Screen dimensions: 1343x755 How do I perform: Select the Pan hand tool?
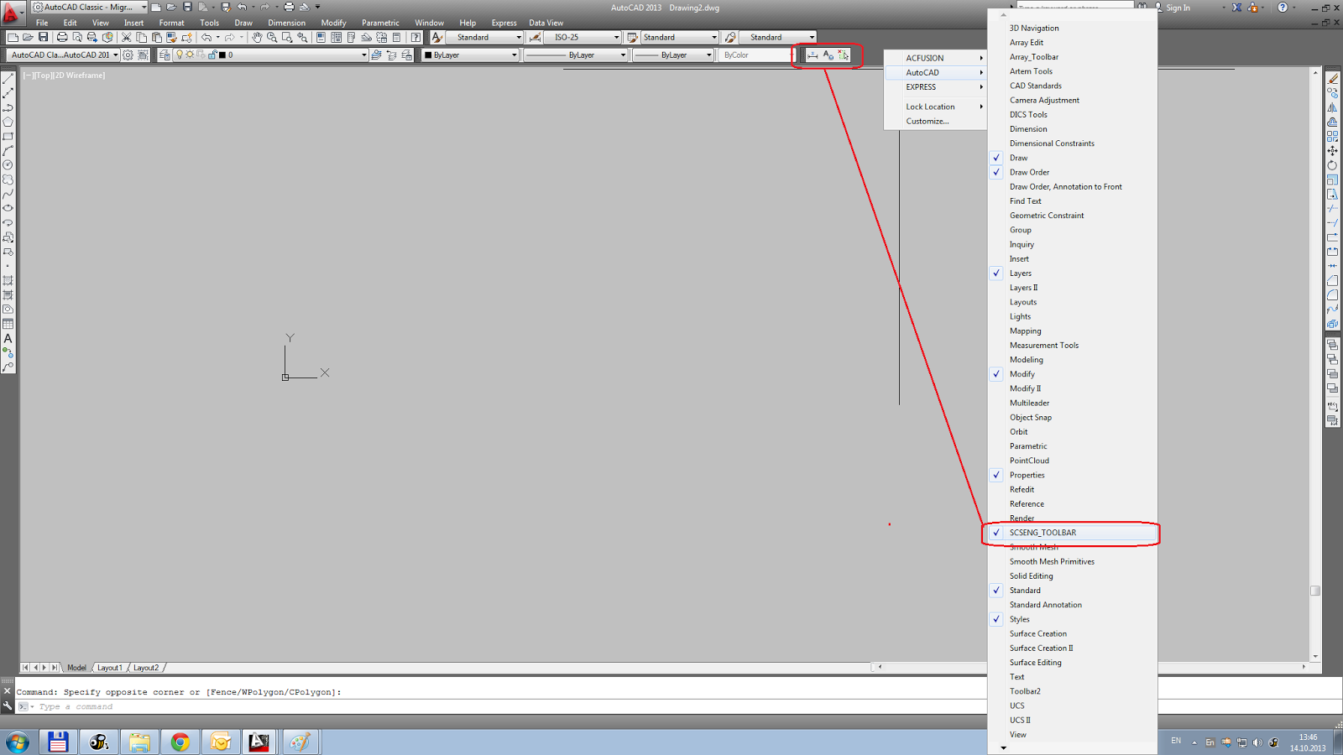click(x=257, y=38)
